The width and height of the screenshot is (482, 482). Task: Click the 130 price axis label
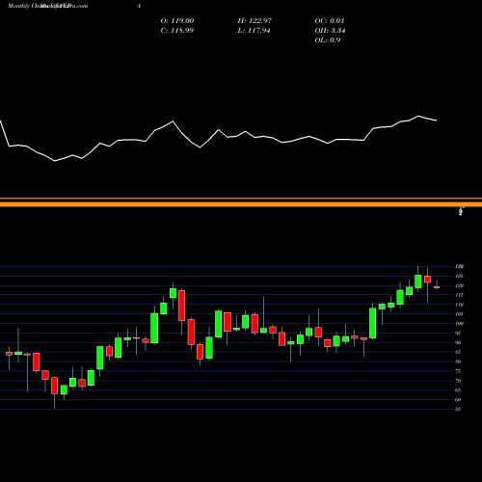pos(460,266)
